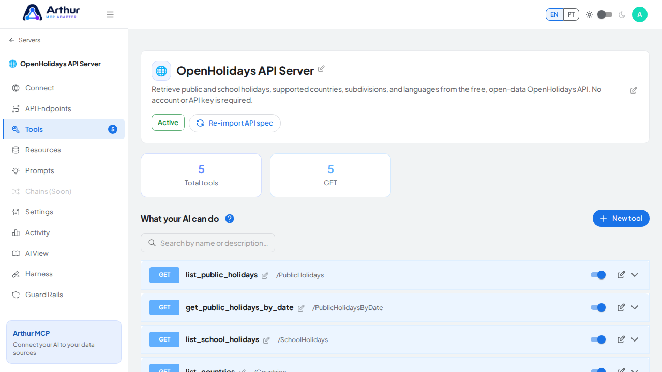The height and width of the screenshot is (372, 662).
Task: Click the /PublicHolidaysByDate path text
Action: tap(348, 308)
